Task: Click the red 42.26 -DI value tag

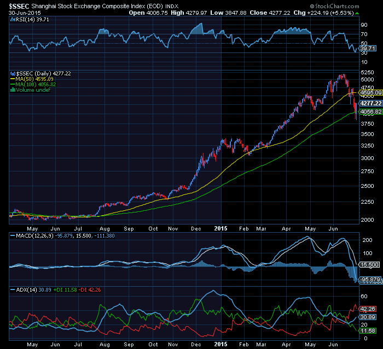Action: pos(368,309)
